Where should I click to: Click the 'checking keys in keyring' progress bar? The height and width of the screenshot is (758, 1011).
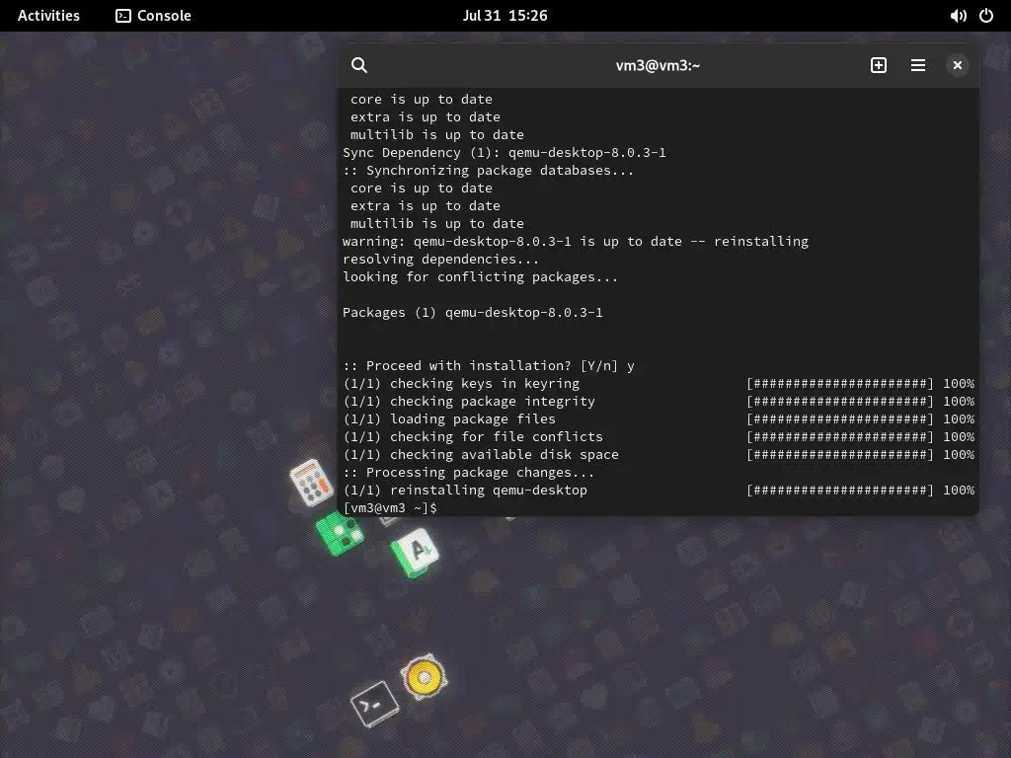coord(839,384)
